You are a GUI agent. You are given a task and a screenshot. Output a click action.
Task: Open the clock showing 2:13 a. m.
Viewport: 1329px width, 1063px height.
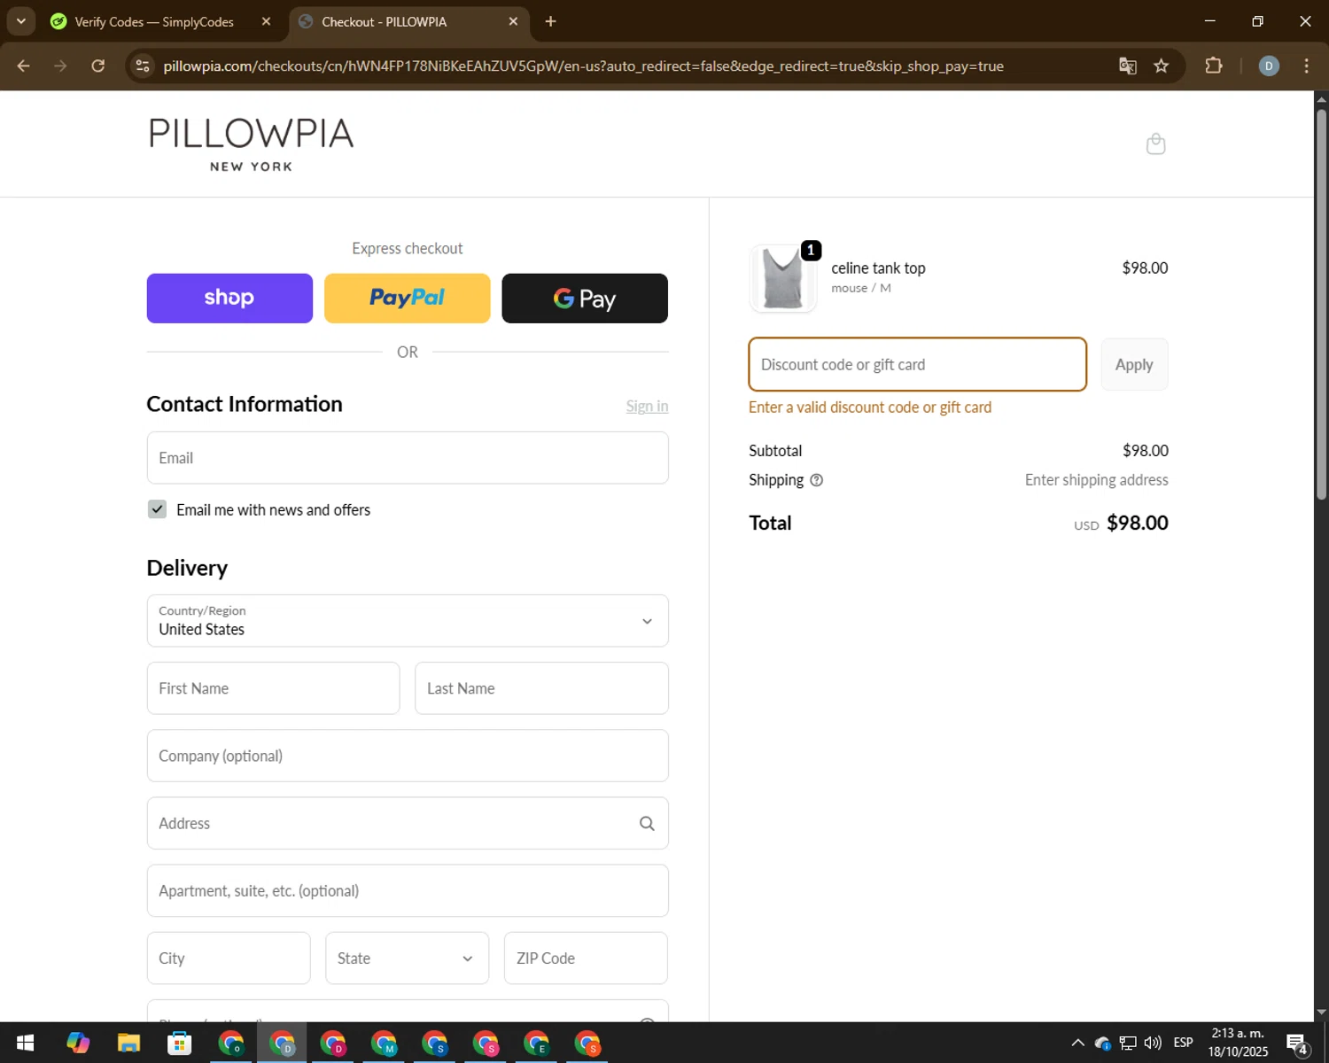coord(1238,1043)
